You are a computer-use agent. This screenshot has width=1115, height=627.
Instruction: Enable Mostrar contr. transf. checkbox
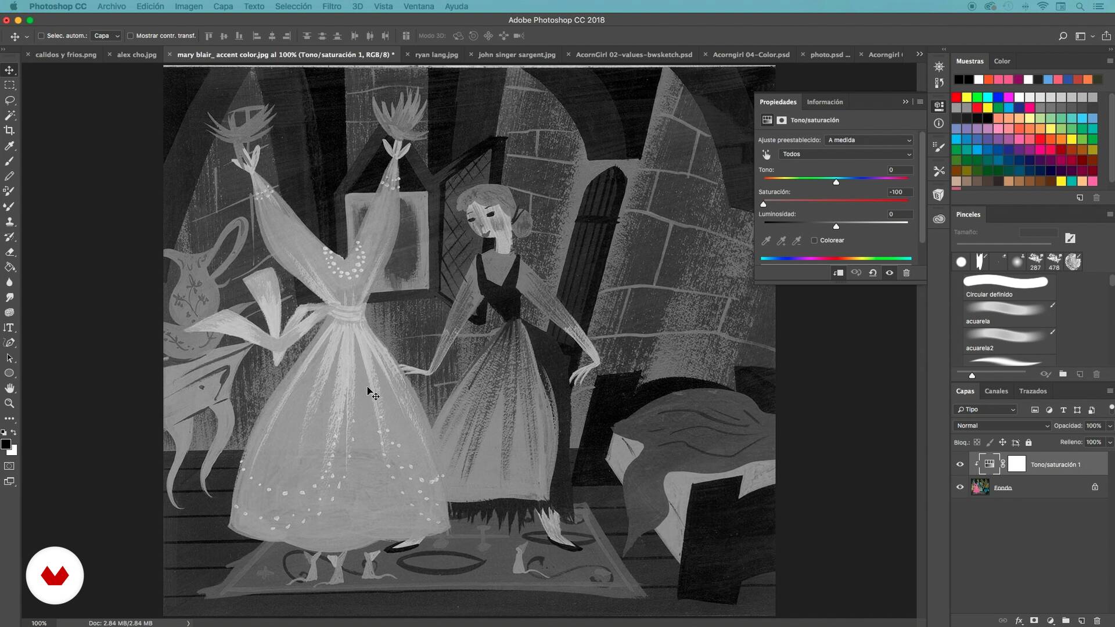(x=131, y=36)
